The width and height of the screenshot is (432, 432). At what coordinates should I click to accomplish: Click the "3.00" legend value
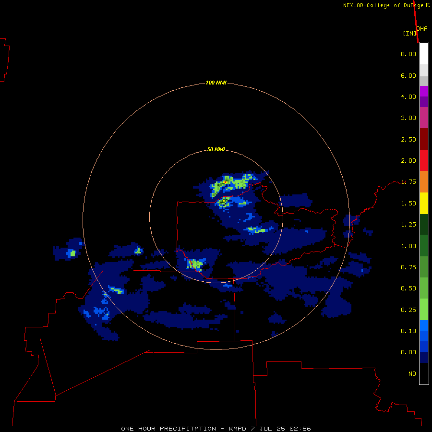(x=408, y=118)
